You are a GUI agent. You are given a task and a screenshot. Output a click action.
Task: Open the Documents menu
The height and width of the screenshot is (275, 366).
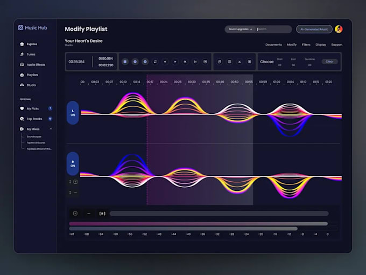[273, 44]
